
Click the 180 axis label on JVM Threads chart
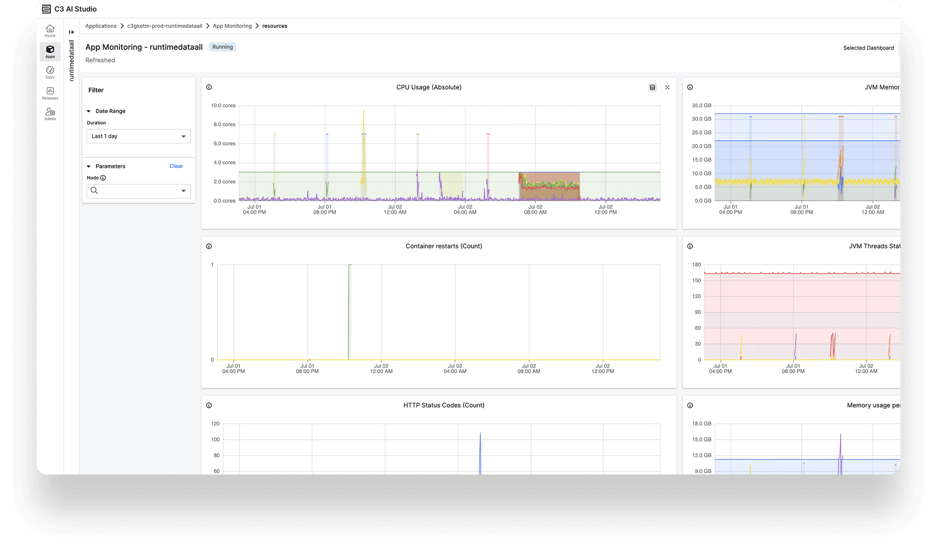coord(696,265)
